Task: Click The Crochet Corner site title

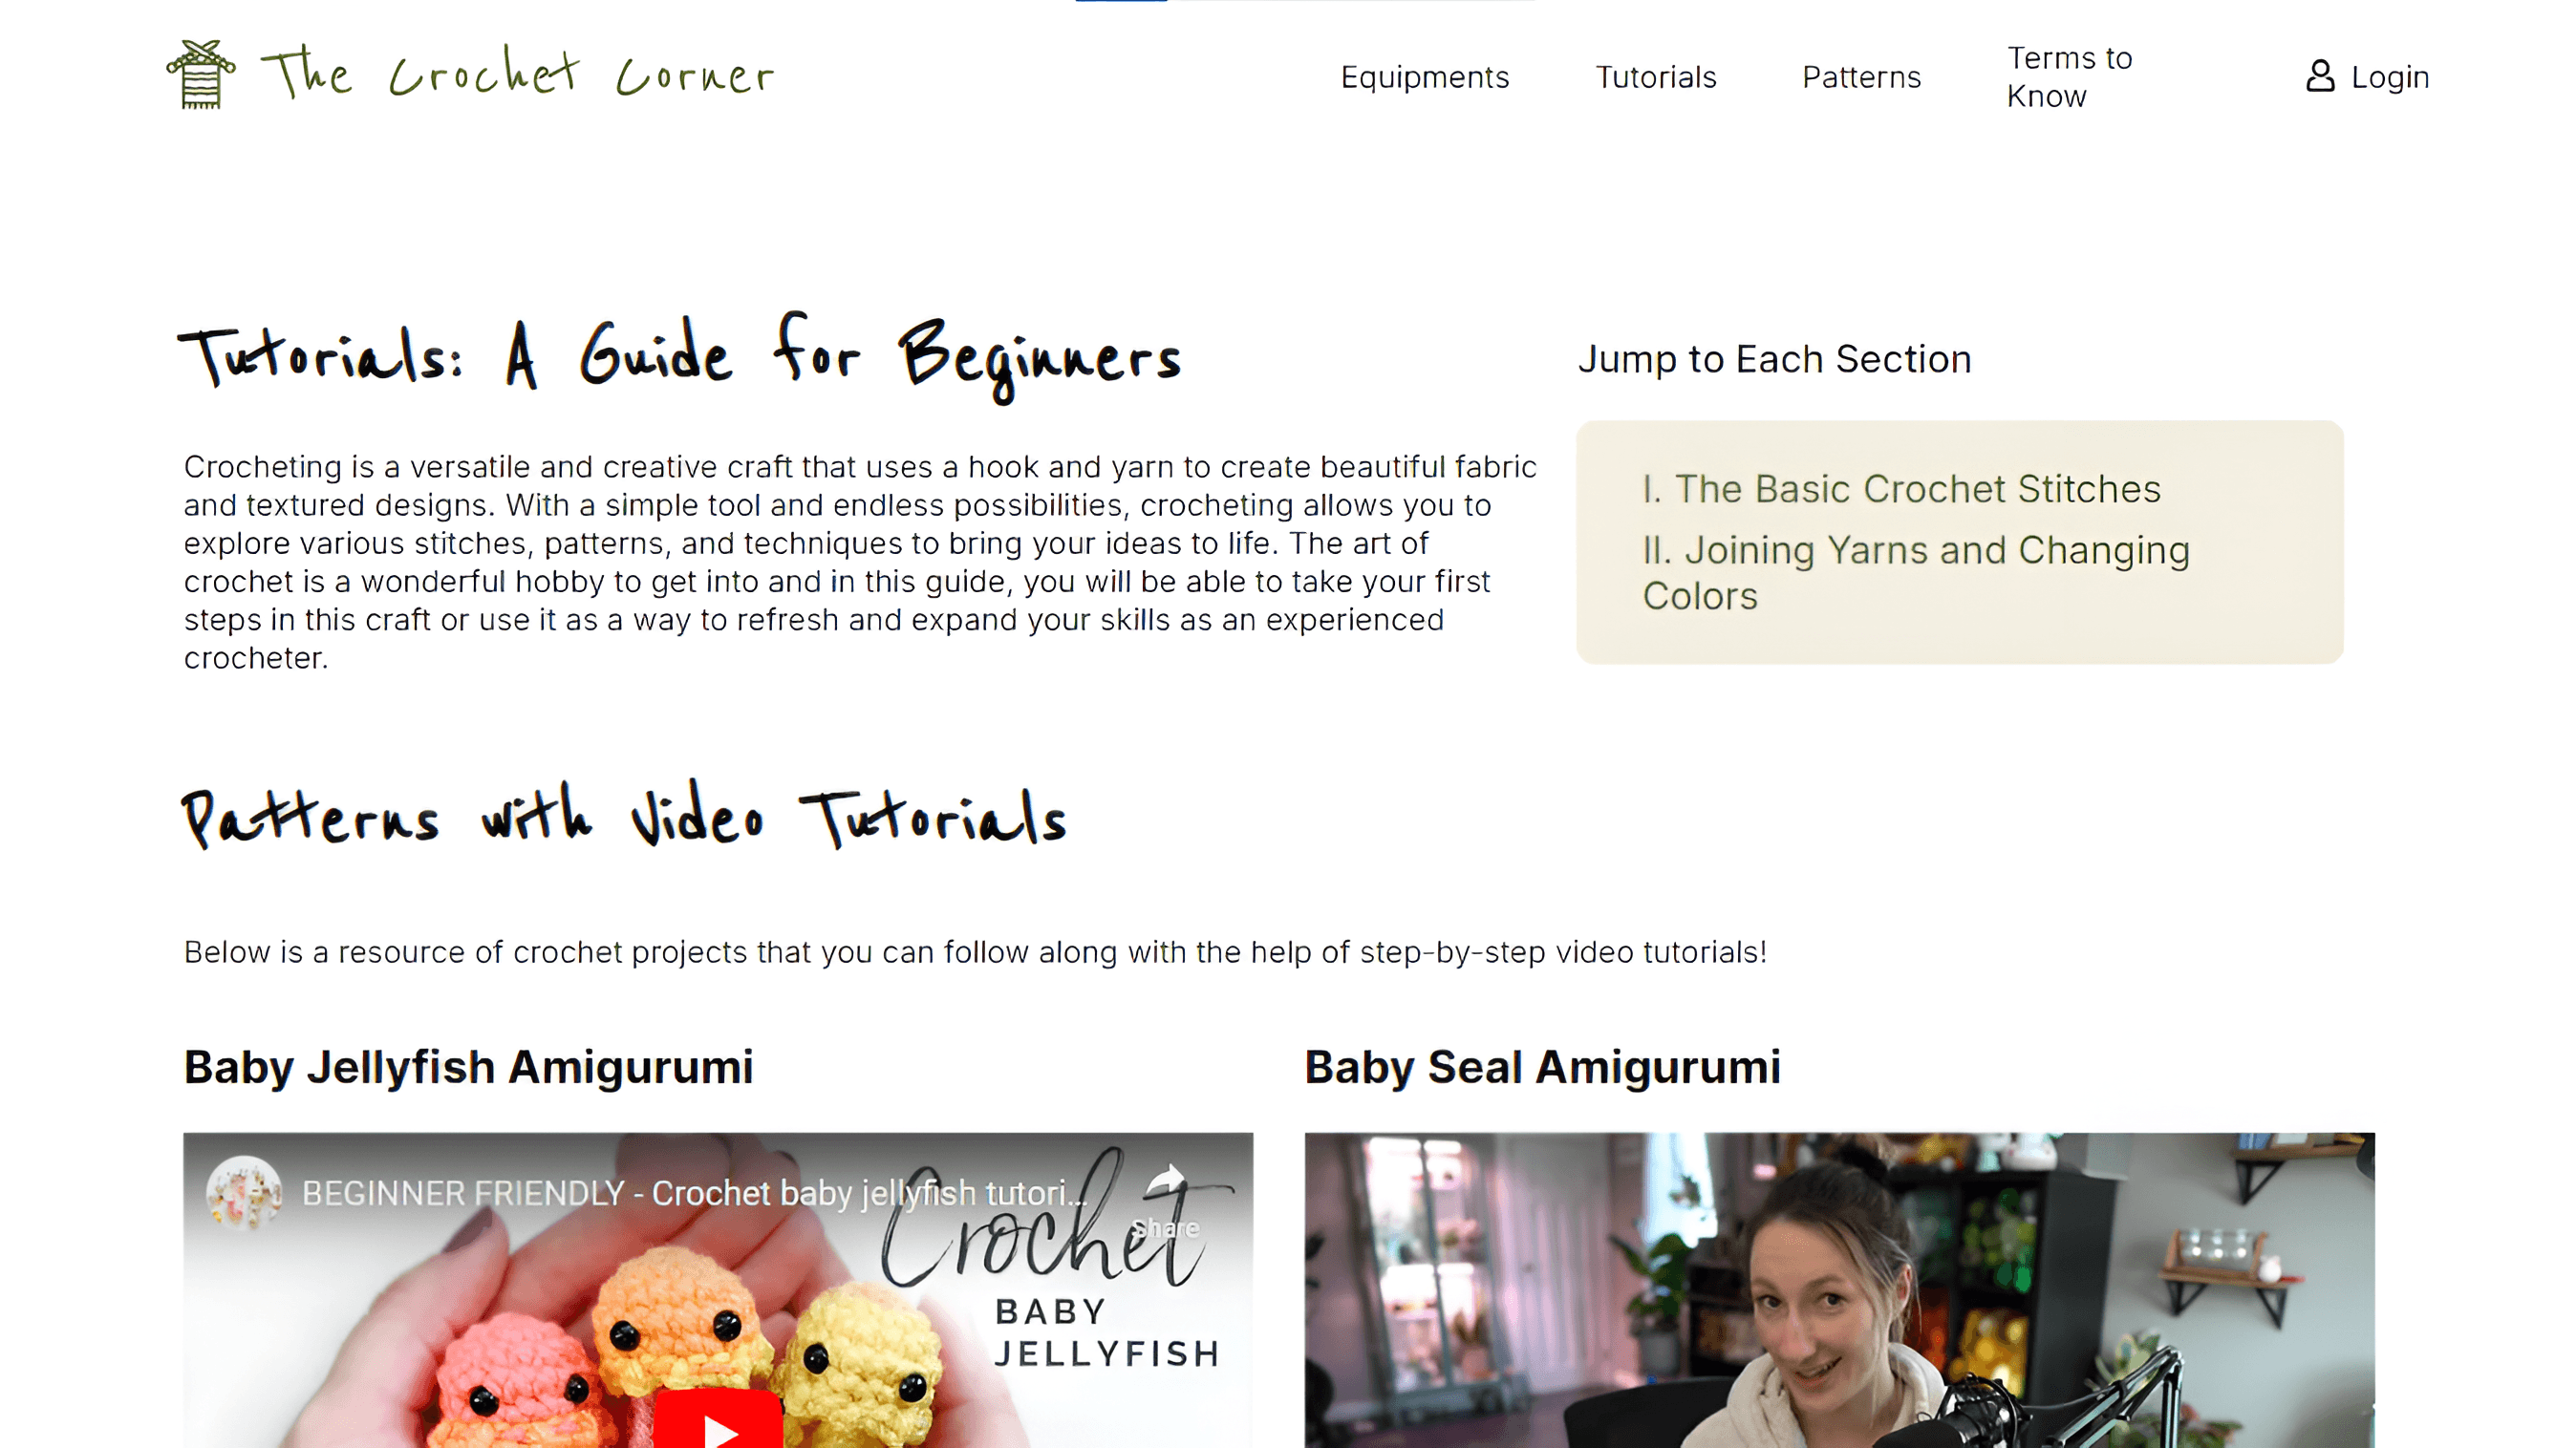Action: click(x=518, y=73)
